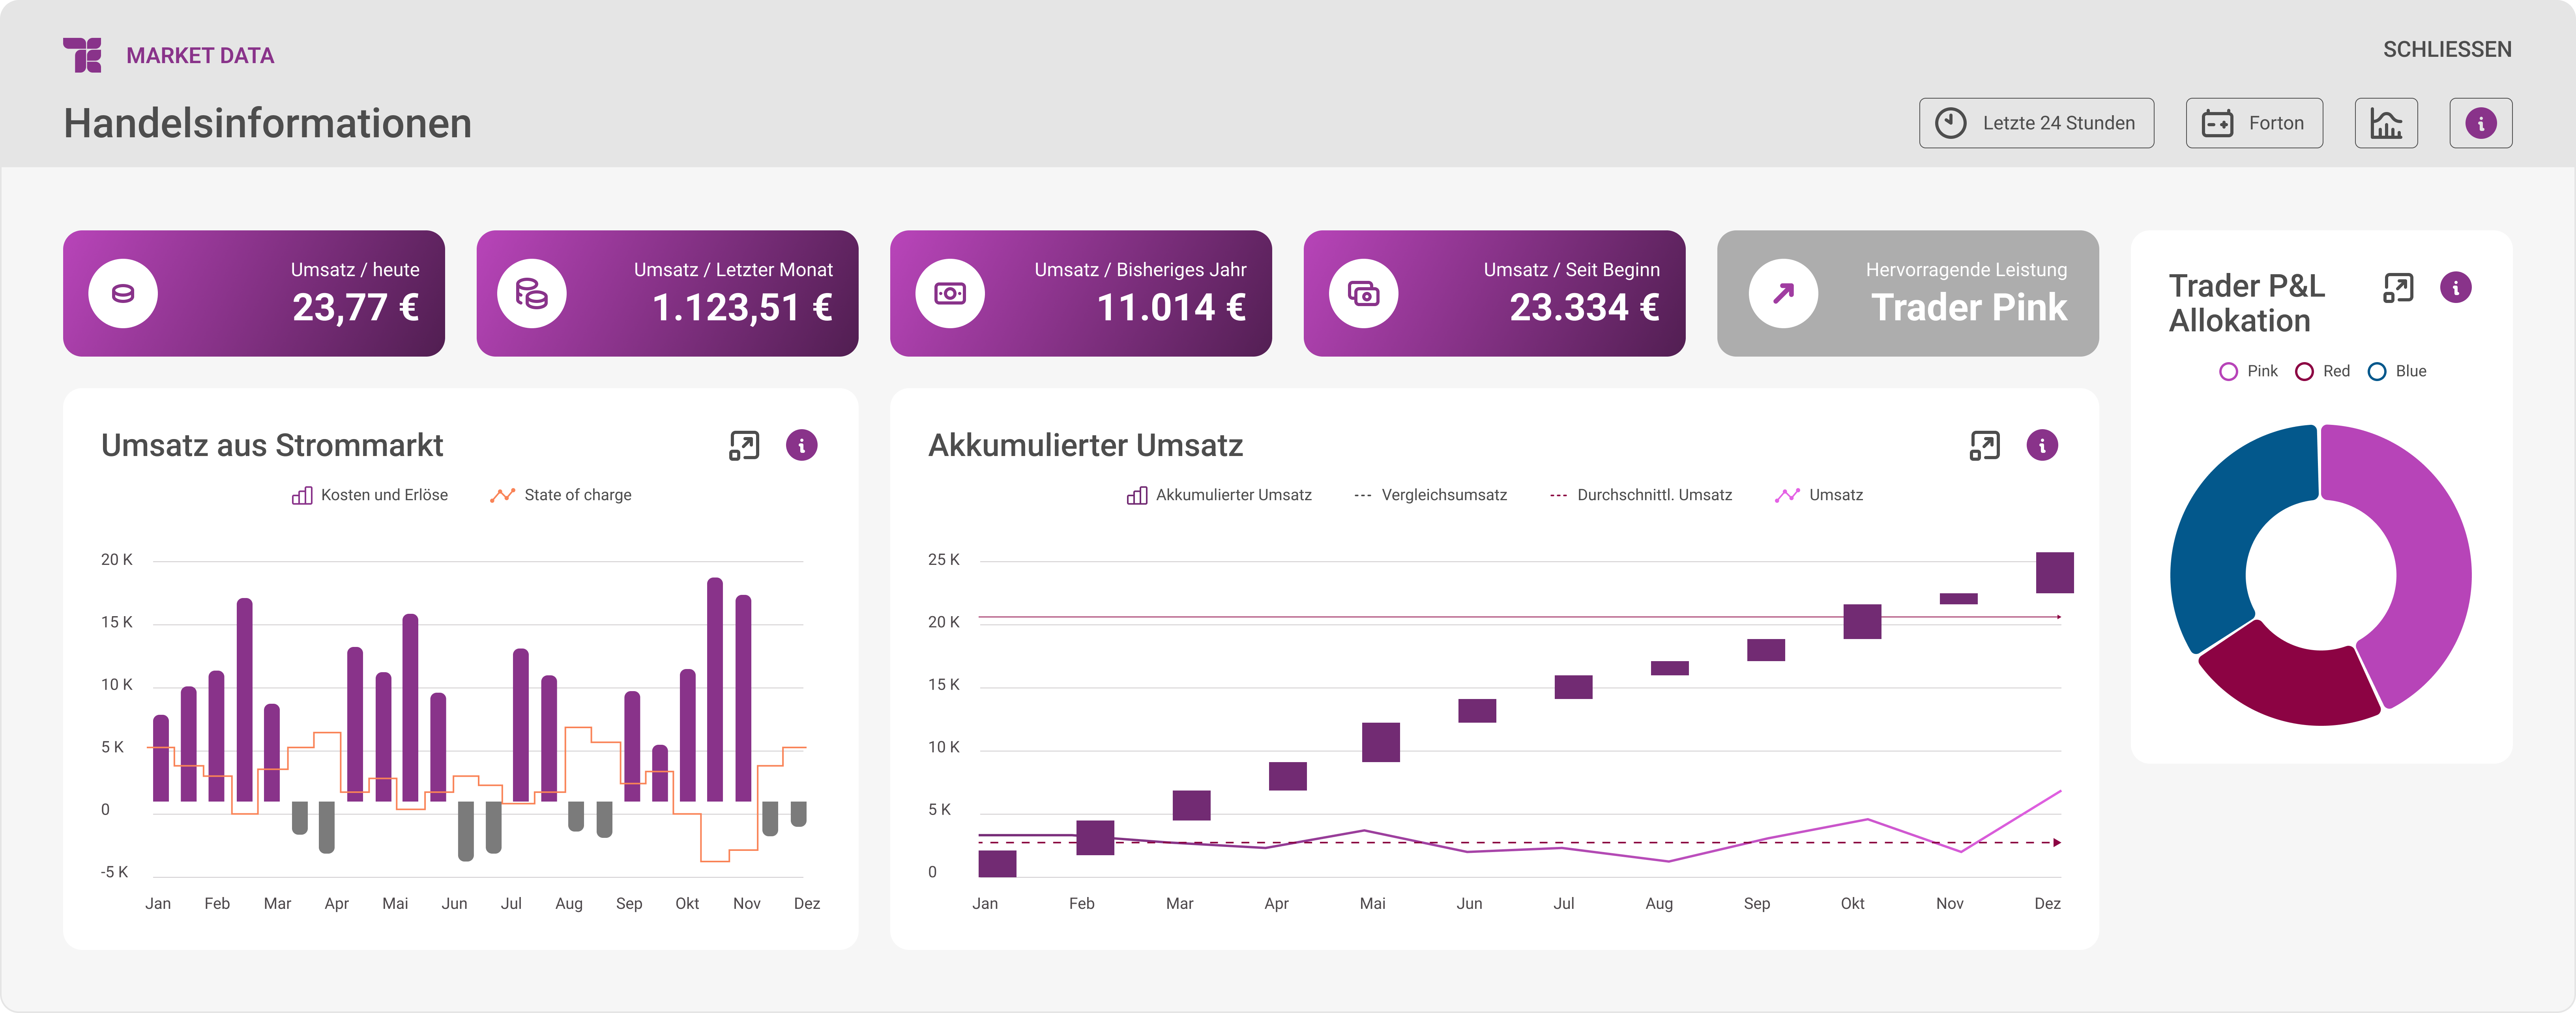Expand the Umsatz aus Strommarkt chart
This screenshot has width=2576, height=1013.
click(744, 445)
